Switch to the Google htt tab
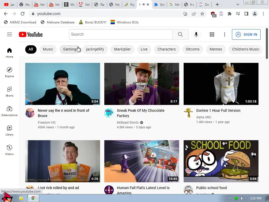Image resolution: width=269 pixels, height=202 pixels. coord(174,5)
